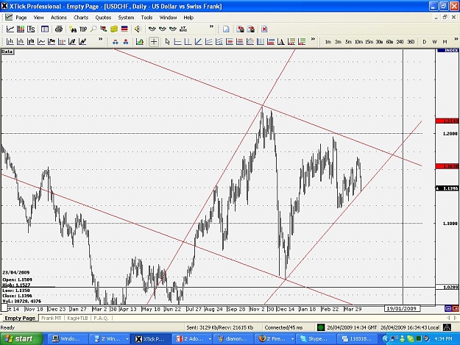The height and width of the screenshot is (345, 460).
Task: Click the split window layout icon
Action: click(45, 29)
